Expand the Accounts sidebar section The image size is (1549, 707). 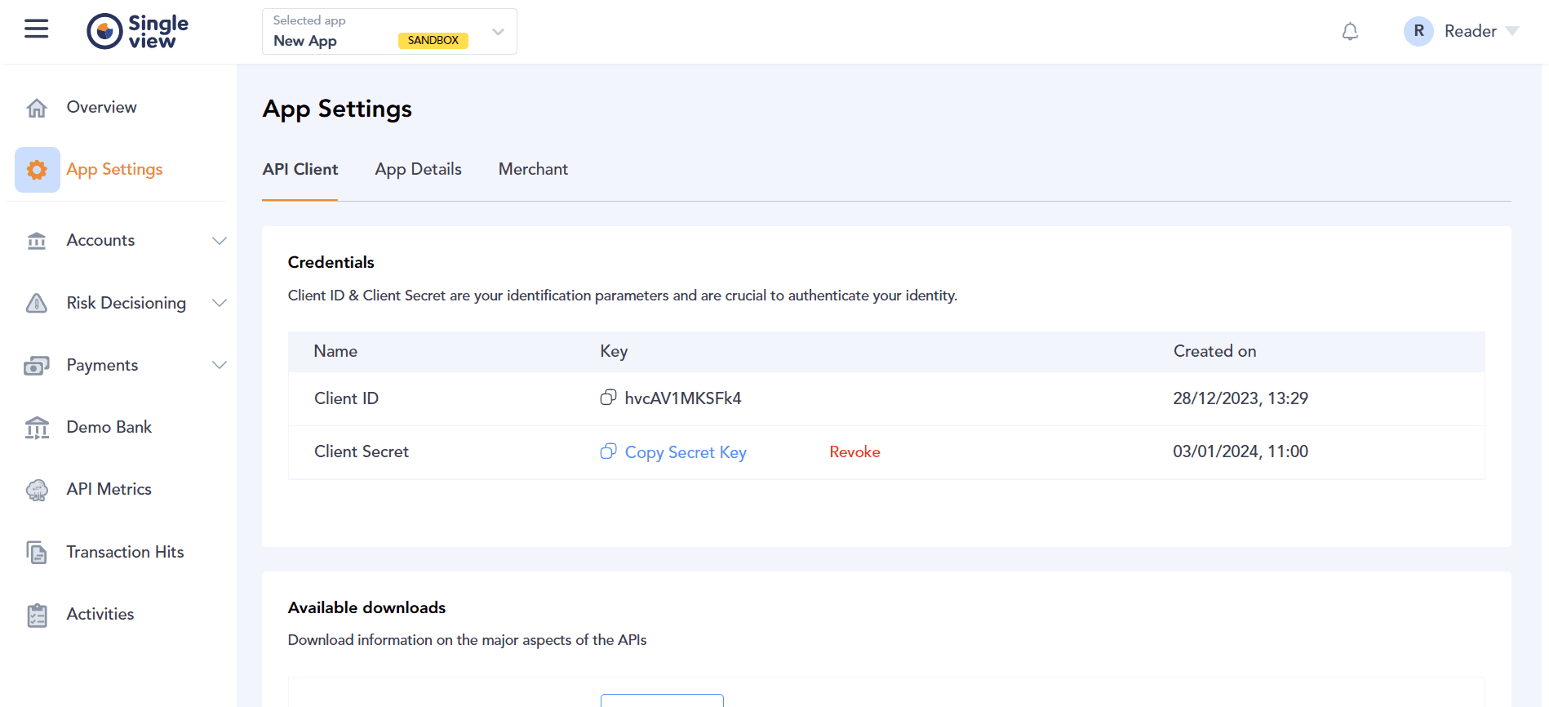coord(219,241)
